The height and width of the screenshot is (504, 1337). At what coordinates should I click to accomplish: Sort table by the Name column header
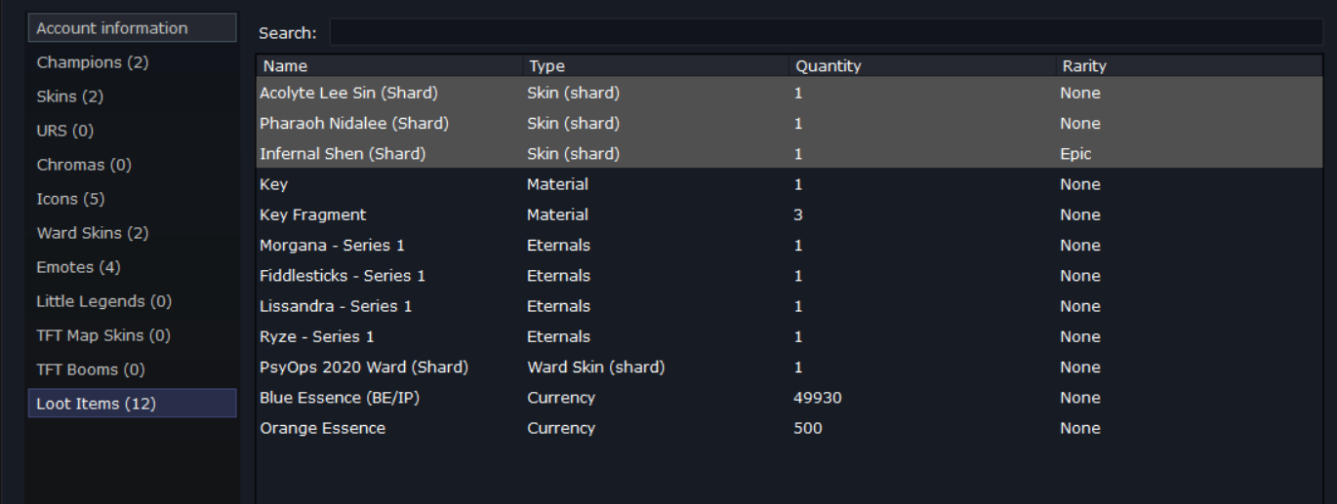(x=390, y=66)
